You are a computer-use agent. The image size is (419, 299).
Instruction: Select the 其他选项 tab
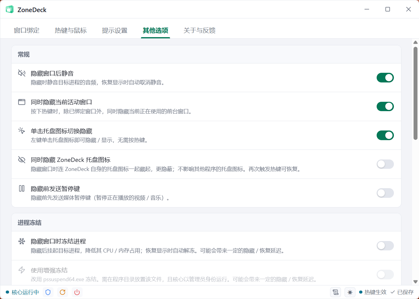[x=155, y=31]
